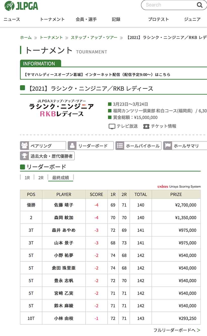Click the チケット情報 ticket icon

point(146,126)
